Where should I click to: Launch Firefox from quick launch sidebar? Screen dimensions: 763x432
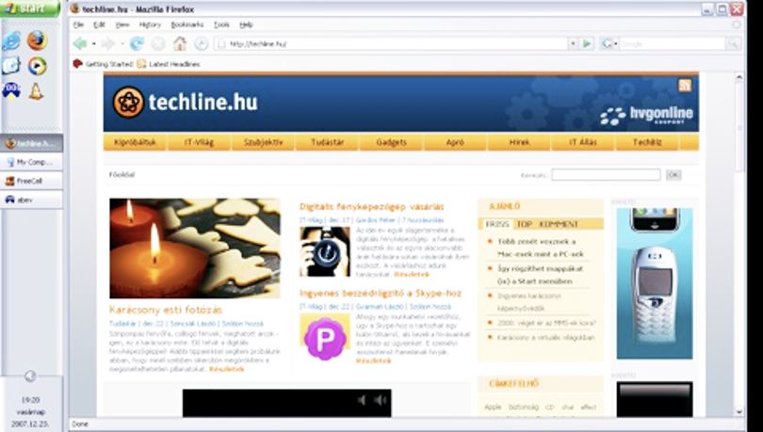37,40
